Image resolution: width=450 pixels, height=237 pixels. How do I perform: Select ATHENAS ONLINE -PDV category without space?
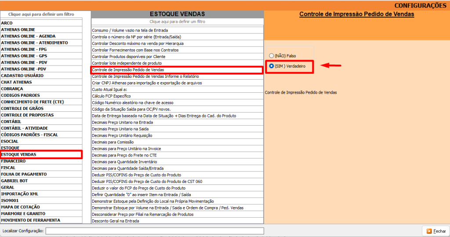click(41, 69)
